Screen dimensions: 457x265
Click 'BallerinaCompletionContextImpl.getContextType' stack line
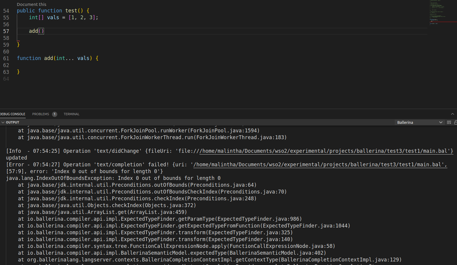pyautogui.click(x=210, y=260)
